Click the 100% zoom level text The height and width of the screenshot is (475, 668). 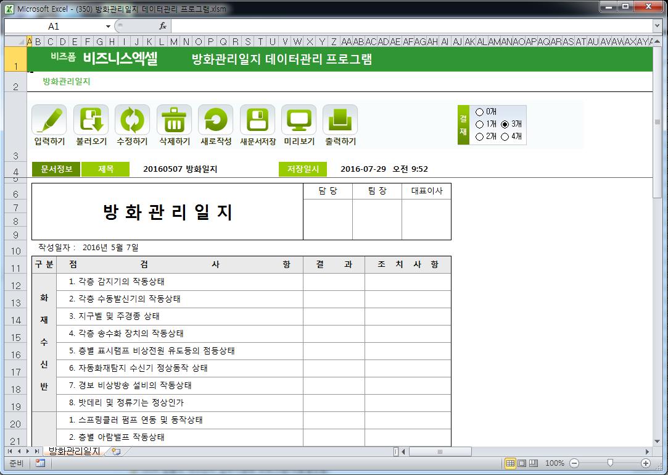coord(555,463)
